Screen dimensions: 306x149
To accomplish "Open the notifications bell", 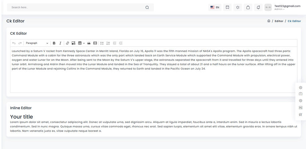I will pos(258,7).
